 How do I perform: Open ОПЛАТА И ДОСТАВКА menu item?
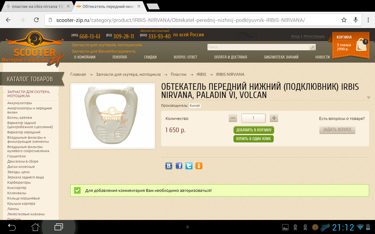click(x=231, y=57)
